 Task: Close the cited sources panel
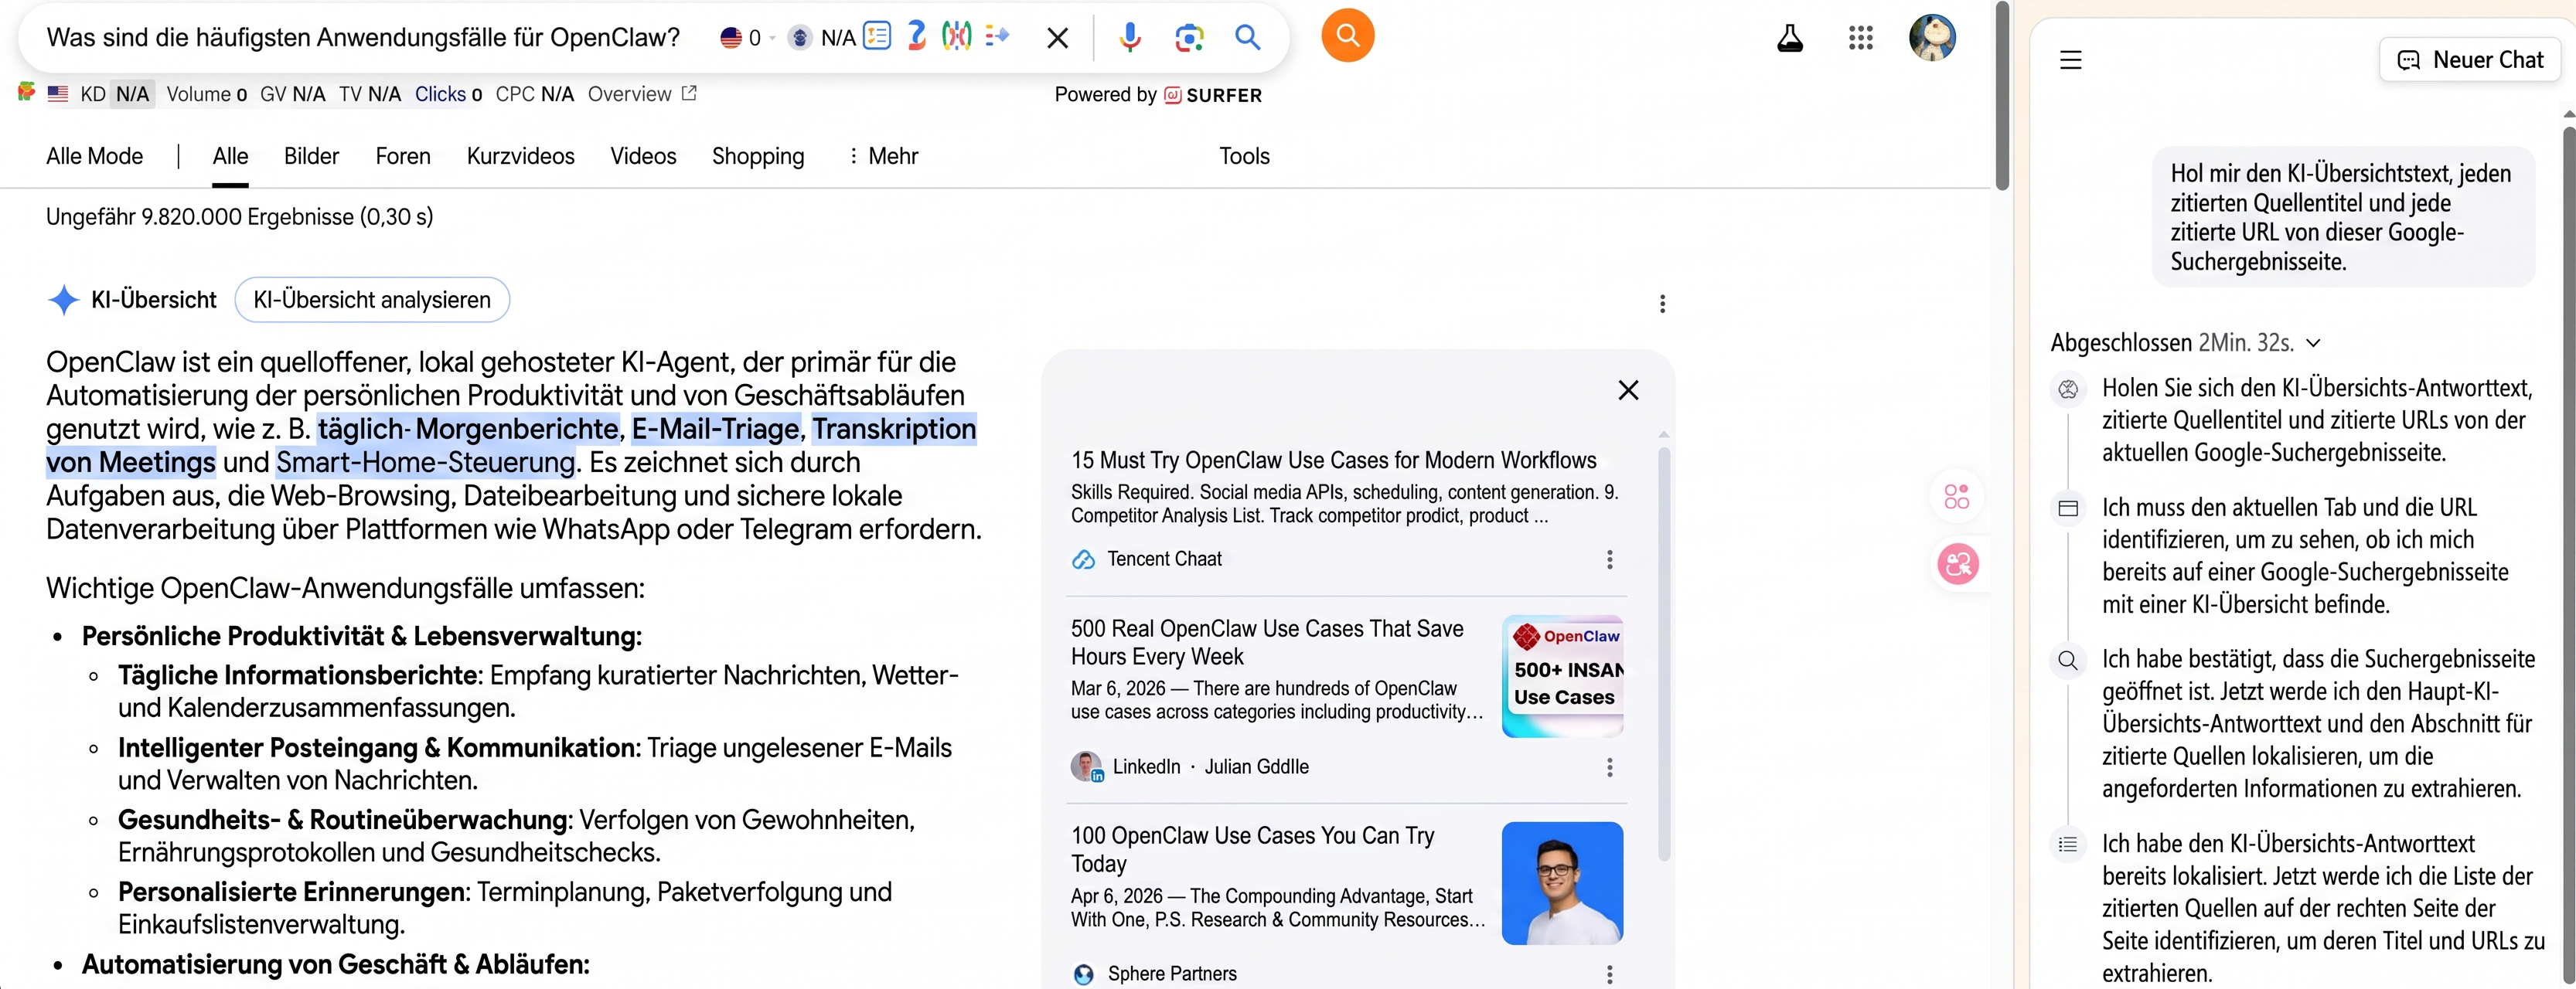click(1628, 391)
